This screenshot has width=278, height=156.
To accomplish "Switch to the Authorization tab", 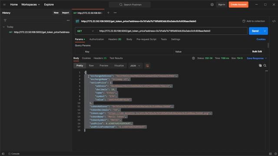I will [x=96, y=39].
